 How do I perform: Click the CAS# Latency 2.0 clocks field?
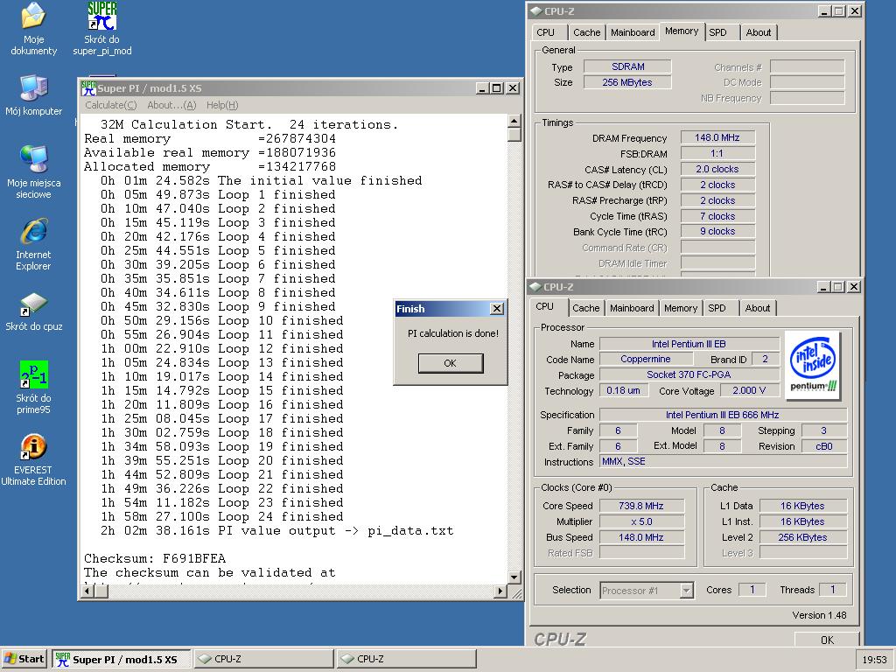pos(717,169)
